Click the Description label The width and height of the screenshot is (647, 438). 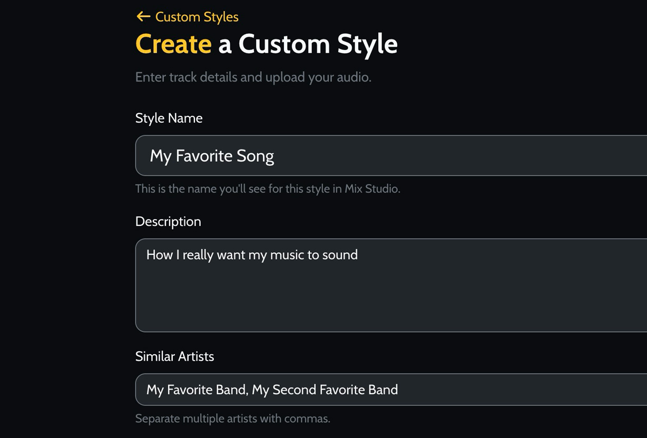168,221
